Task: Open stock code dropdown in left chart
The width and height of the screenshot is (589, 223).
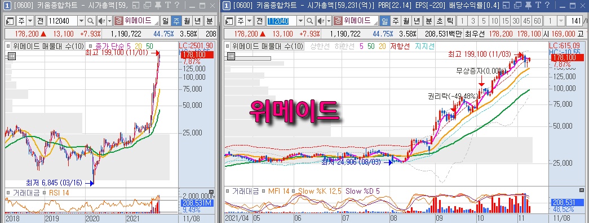Action: (x=81, y=21)
